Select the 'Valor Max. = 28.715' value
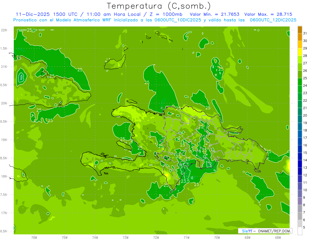312x241 pixels. [268, 14]
